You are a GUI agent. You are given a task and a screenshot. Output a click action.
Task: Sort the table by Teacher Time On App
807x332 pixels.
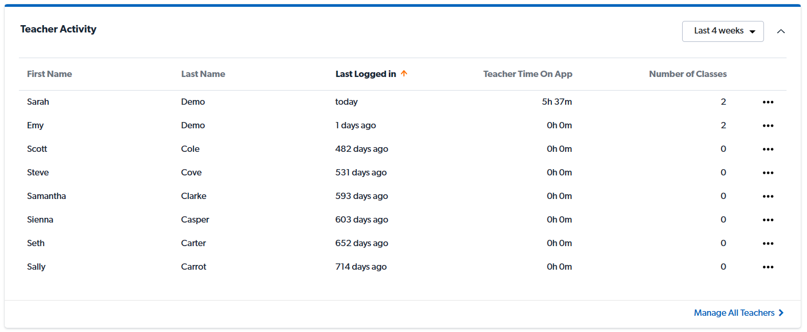pos(527,74)
